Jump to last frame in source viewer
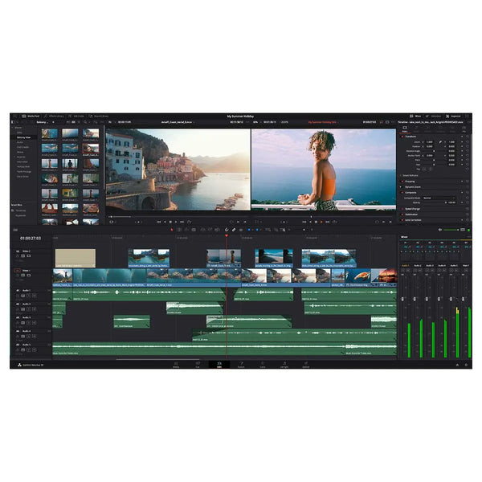Viewport: 482px width, 482px height. click(x=182, y=222)
